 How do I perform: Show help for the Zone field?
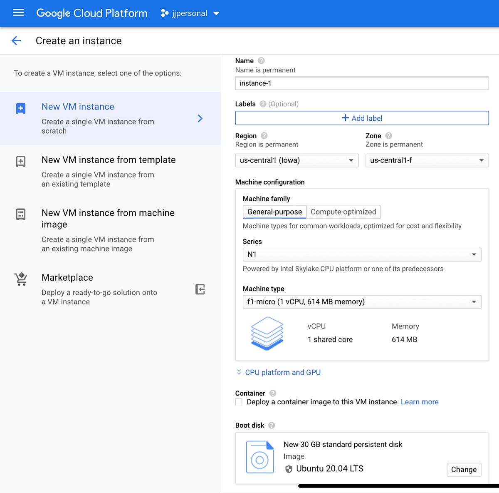point(389,136)
